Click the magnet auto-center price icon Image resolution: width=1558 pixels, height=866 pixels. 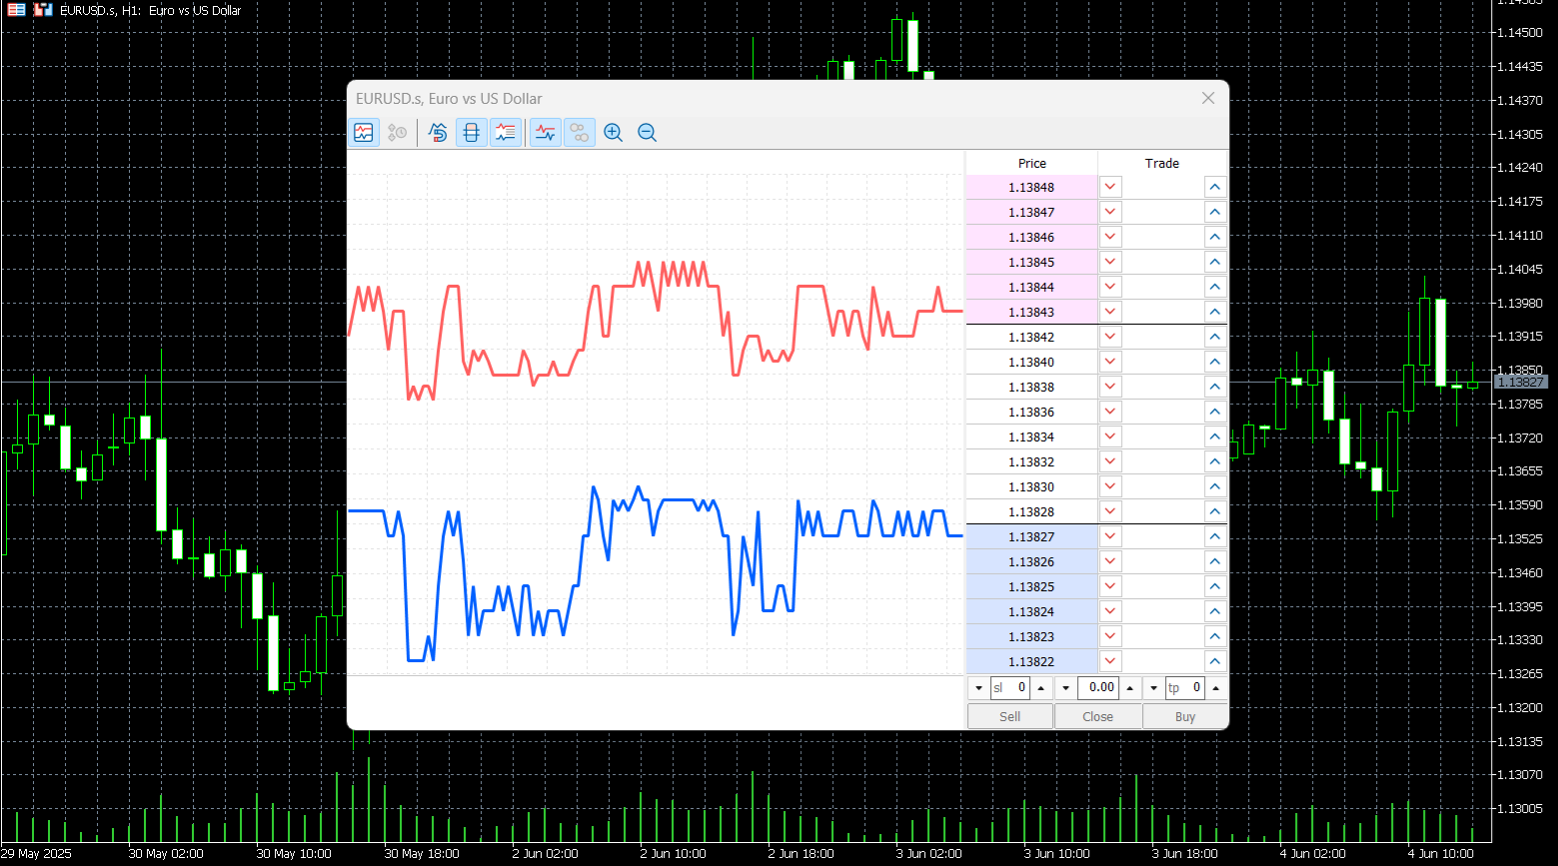[438, 132]
